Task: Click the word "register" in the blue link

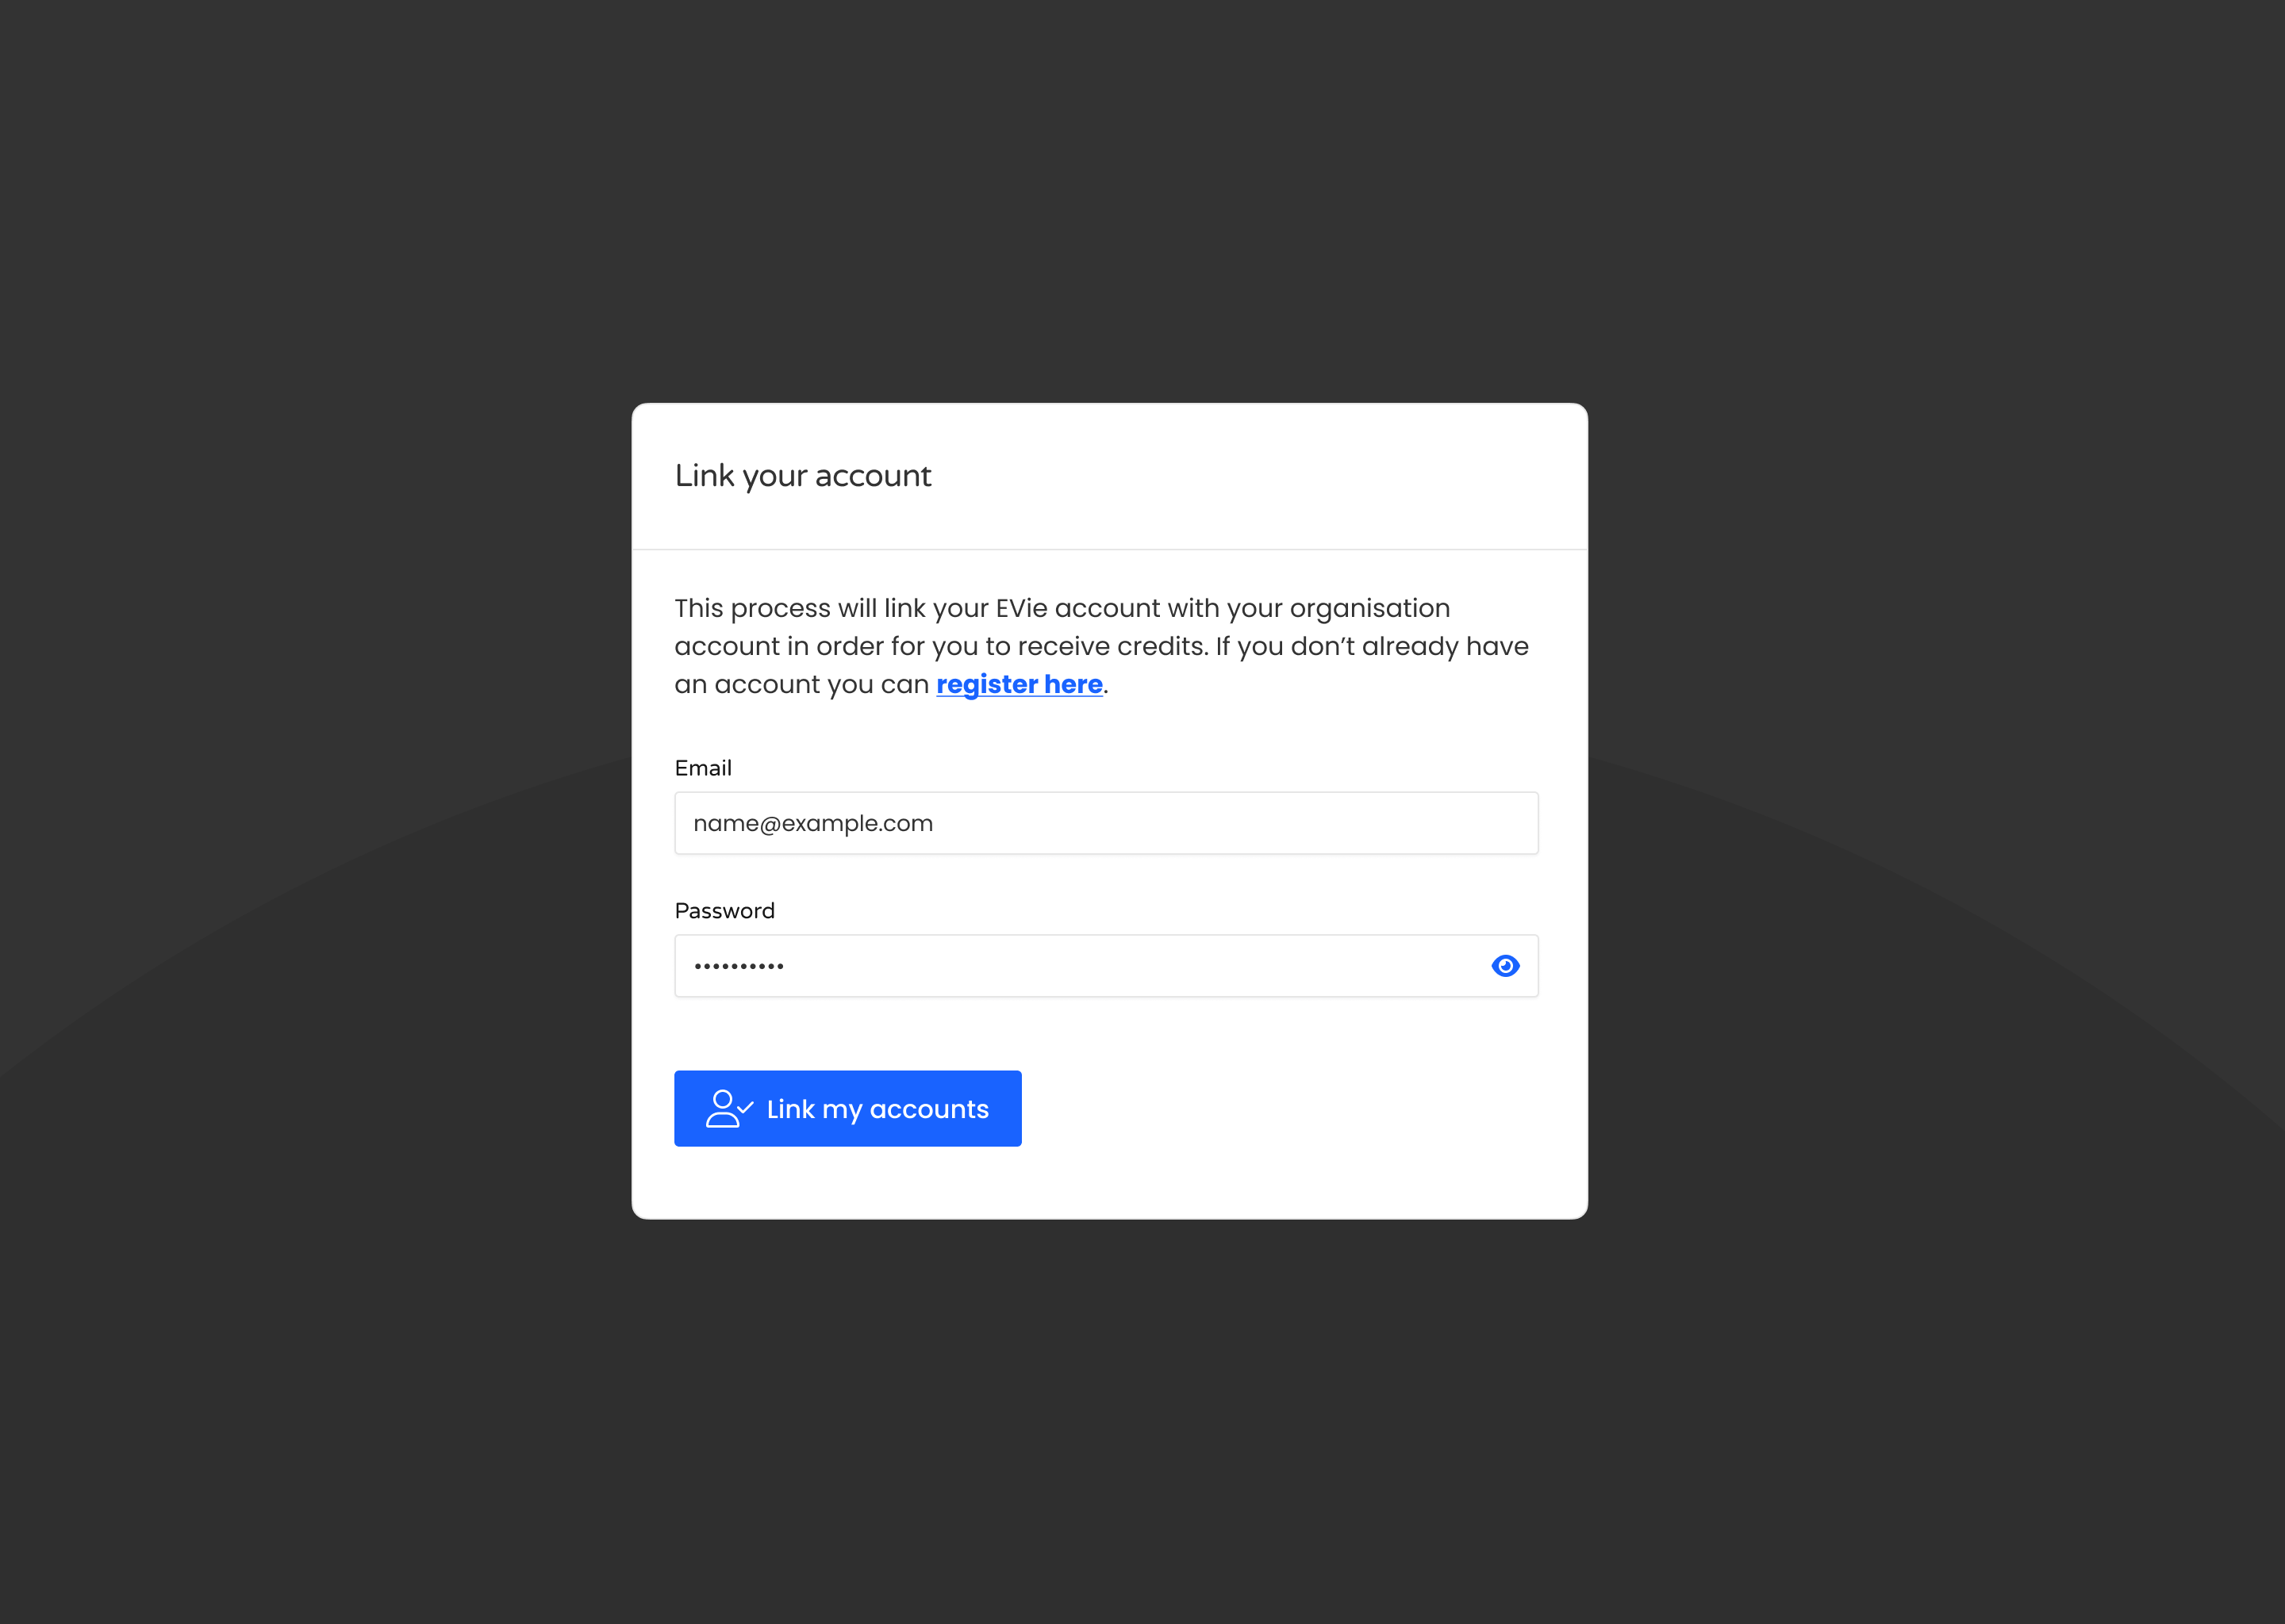Action: coord(986,685)
